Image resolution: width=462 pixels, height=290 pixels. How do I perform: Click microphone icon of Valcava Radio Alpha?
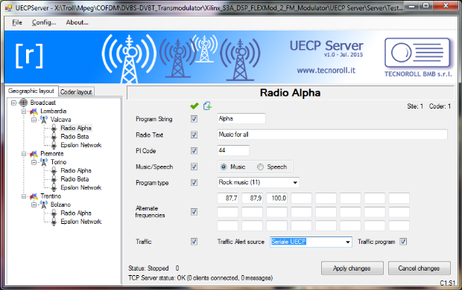54,128
